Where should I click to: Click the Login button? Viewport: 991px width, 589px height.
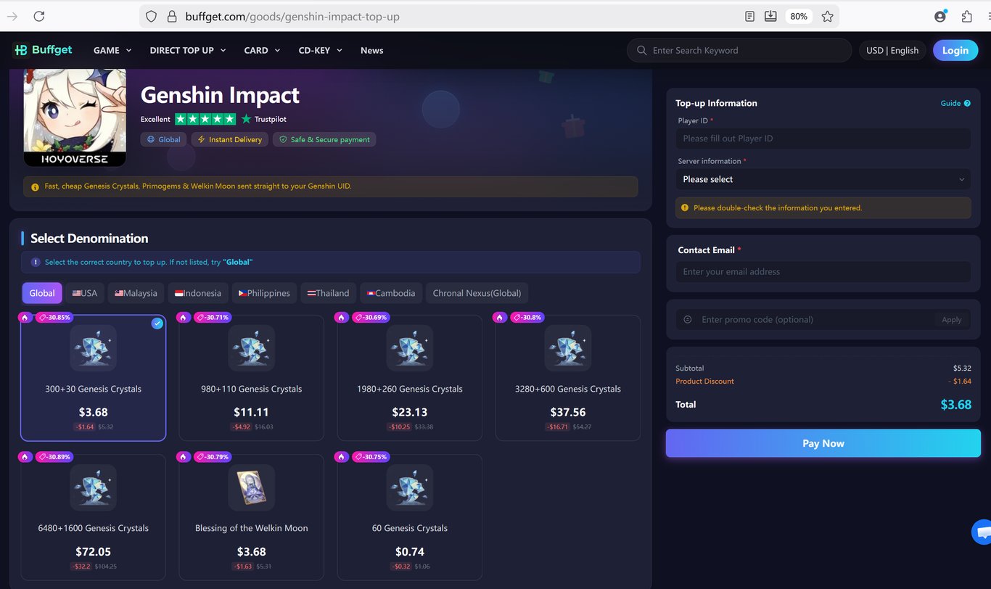955,50
